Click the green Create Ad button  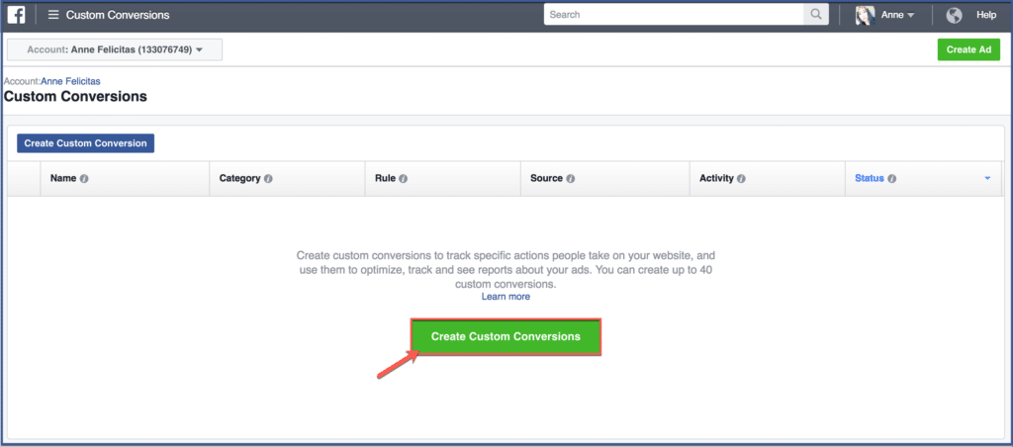click(x=968, y=49)
